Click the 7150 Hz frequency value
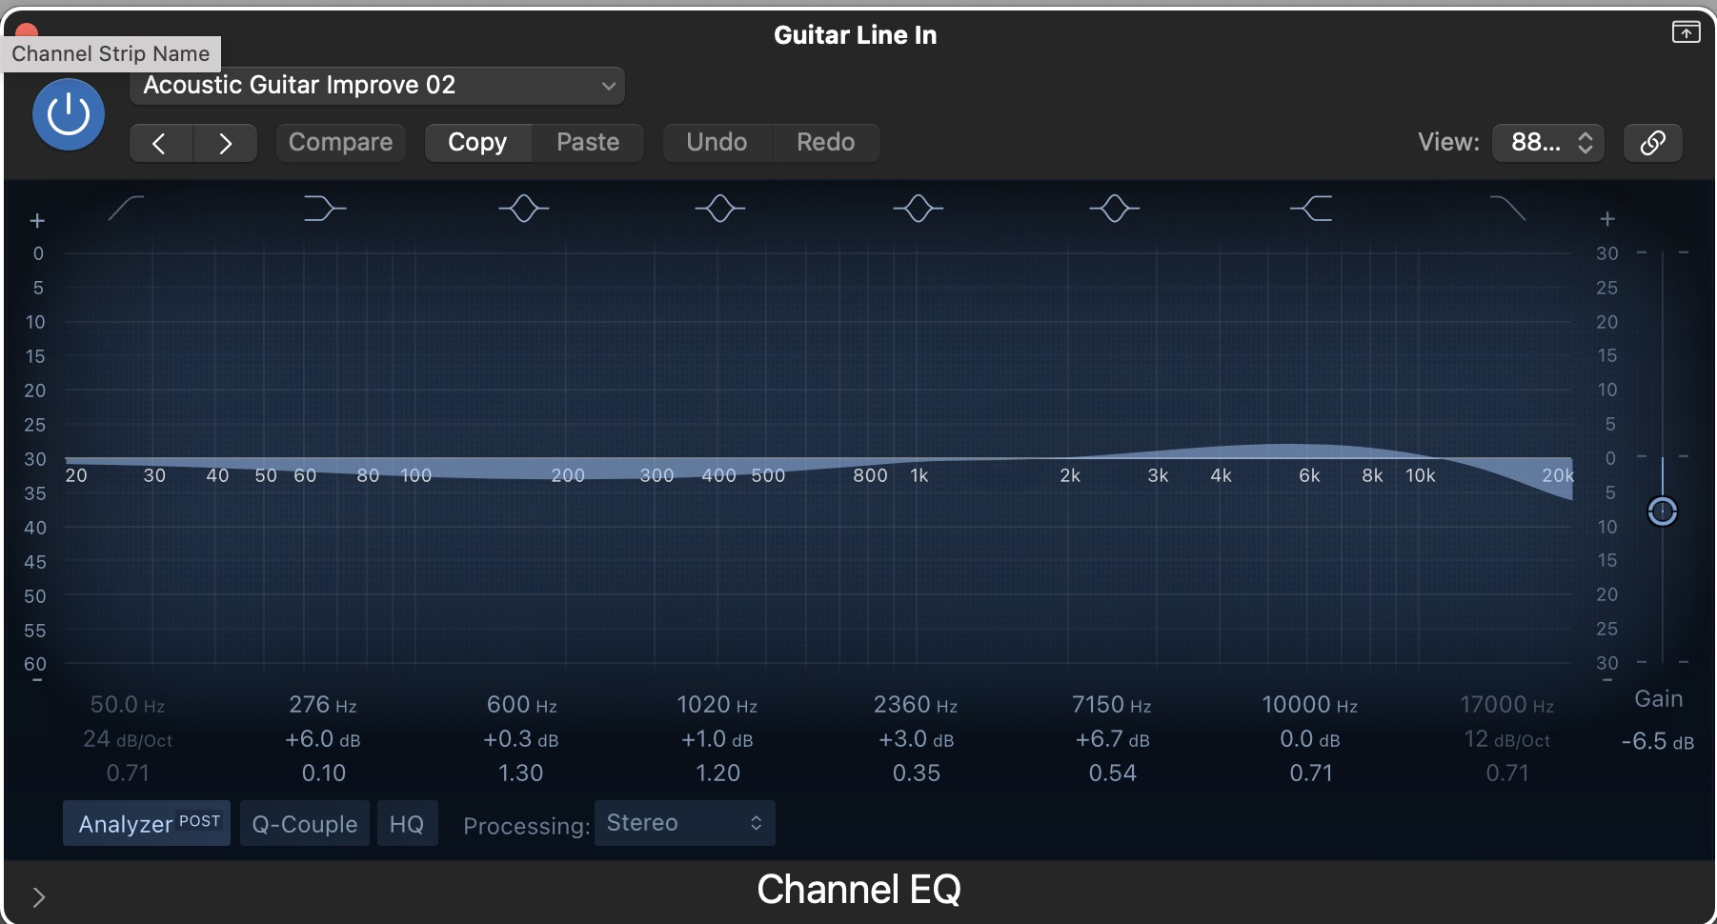 (1112, 705)
